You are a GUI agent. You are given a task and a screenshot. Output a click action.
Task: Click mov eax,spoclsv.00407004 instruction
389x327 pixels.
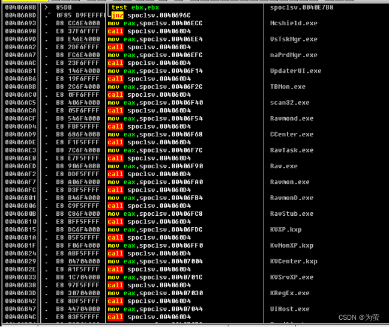155,262
